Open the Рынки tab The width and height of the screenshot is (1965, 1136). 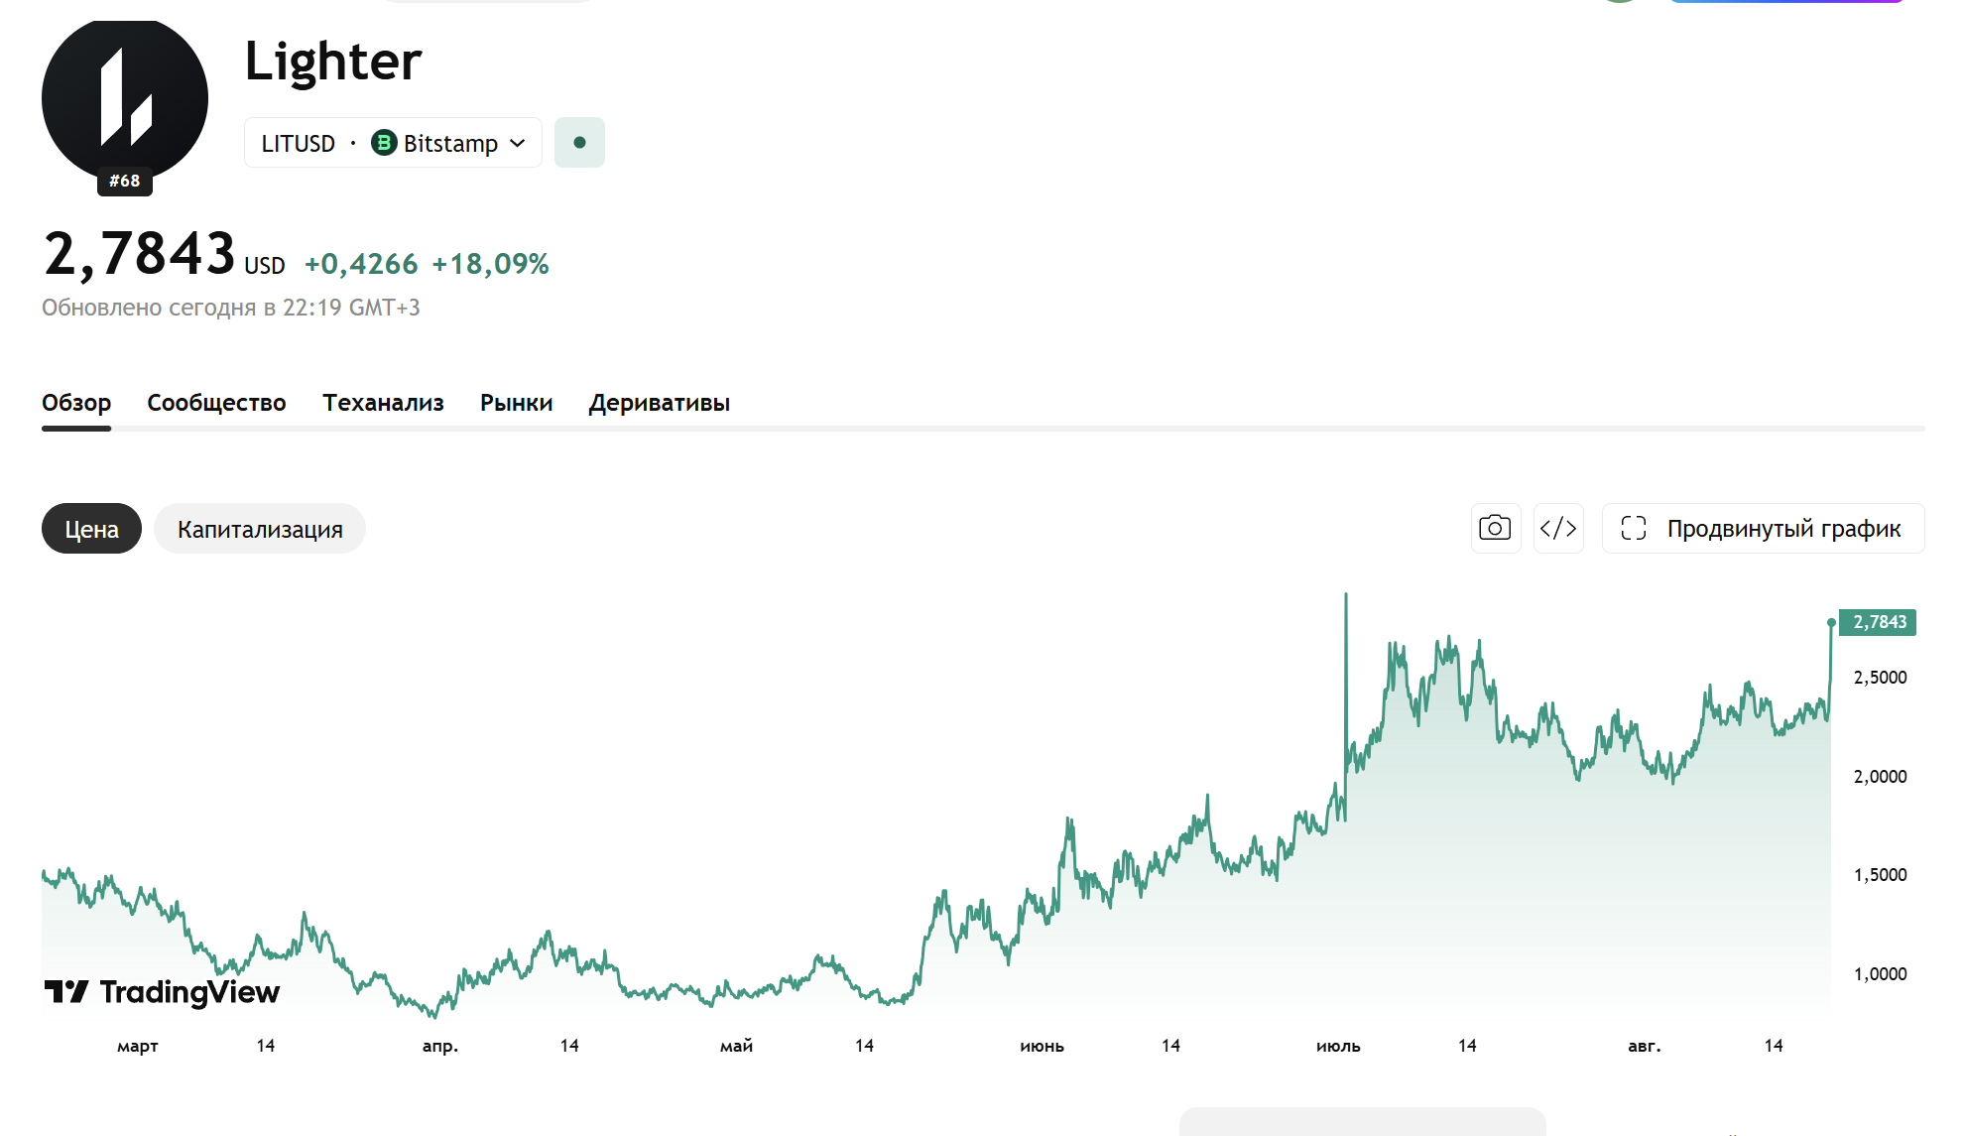click(x=516, y=403)
